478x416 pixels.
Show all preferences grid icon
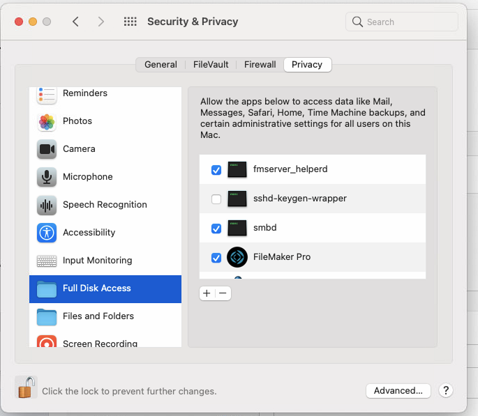click(x=130, y=22)
